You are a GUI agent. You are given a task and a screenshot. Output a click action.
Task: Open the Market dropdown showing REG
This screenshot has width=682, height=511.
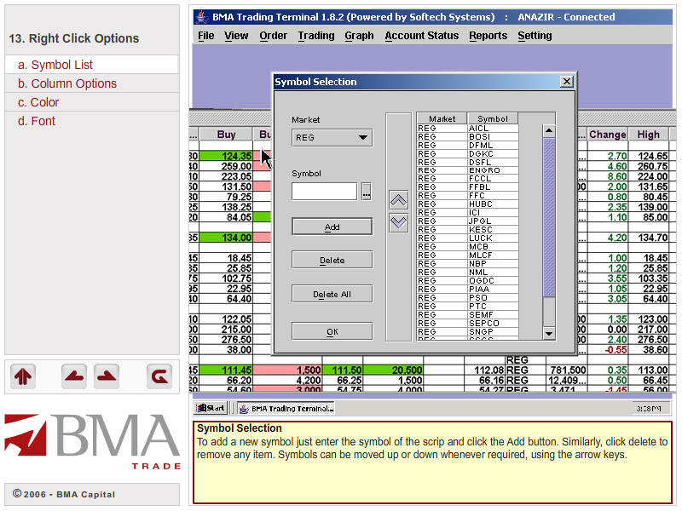click(332, 138)
